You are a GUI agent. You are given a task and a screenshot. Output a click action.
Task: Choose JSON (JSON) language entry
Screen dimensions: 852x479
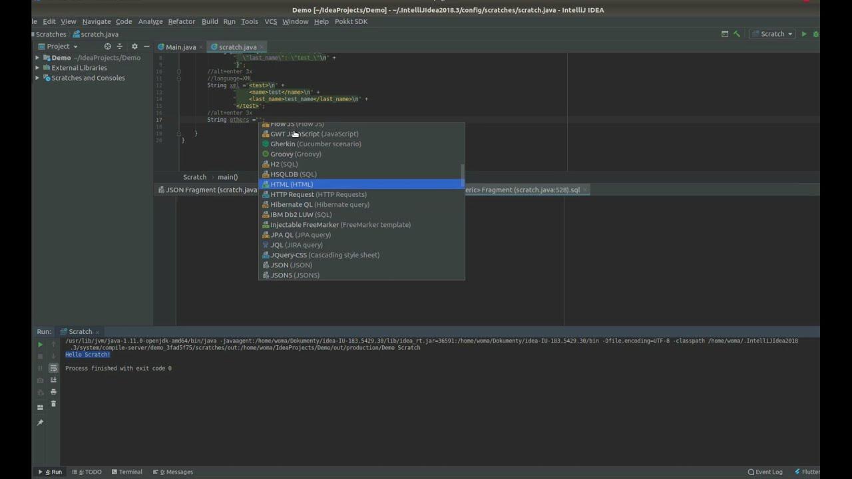pos(361,265)
